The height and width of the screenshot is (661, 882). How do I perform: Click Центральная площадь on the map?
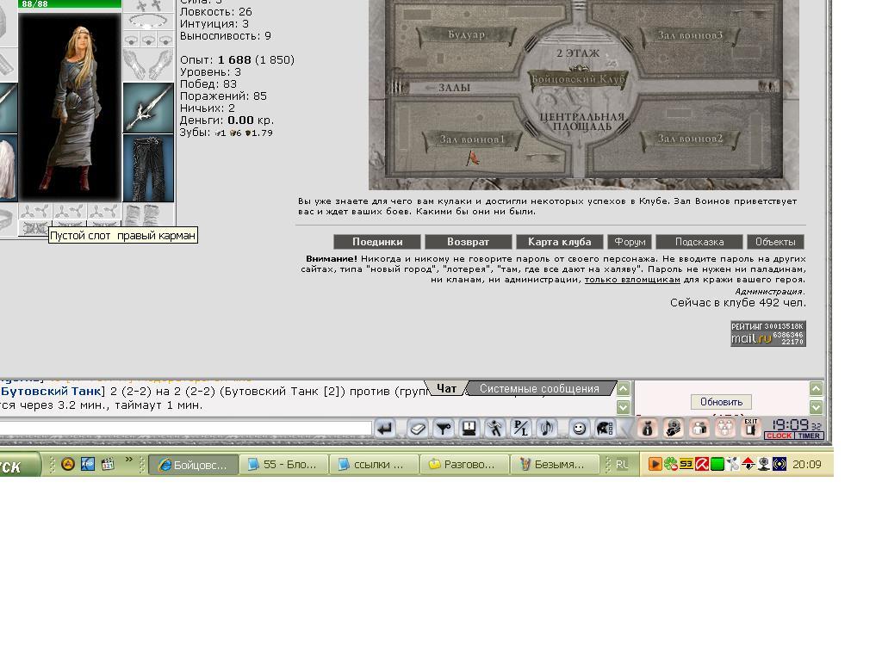click(x=581, y=122)
